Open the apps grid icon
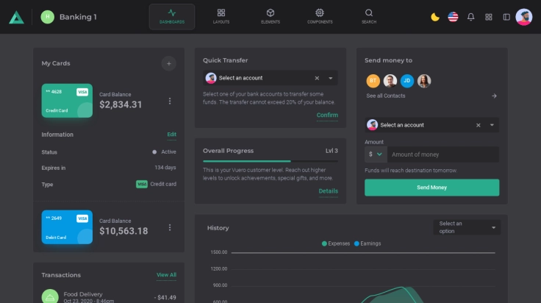This screenshot has width=541, height=303. click(489, 17)
